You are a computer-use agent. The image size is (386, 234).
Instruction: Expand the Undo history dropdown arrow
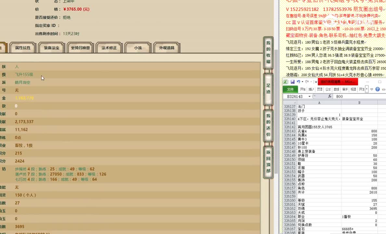pos(302,82)
